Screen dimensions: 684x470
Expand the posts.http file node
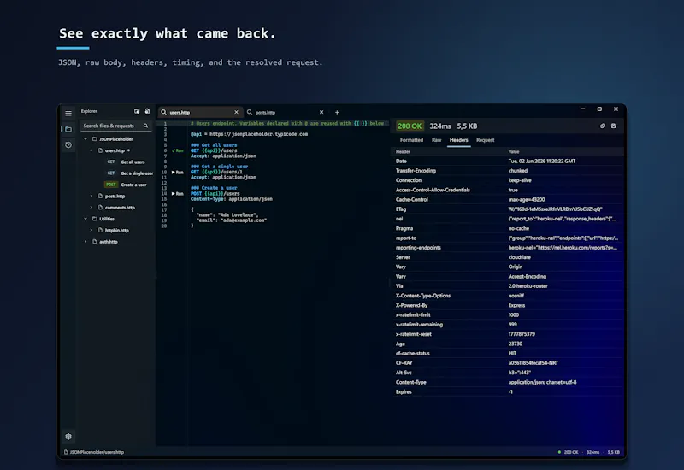click(x=91, y=197)
